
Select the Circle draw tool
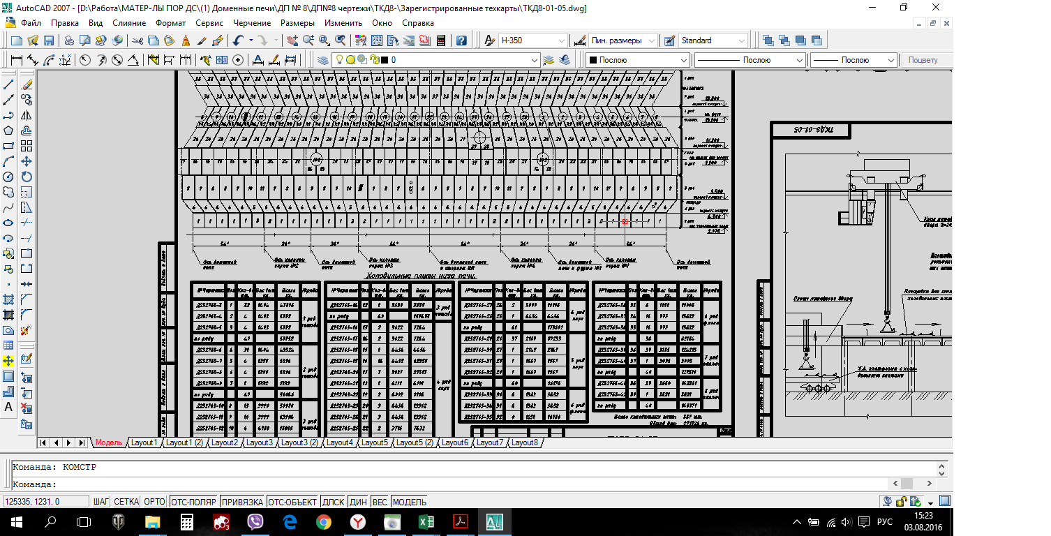pos(9,177)
